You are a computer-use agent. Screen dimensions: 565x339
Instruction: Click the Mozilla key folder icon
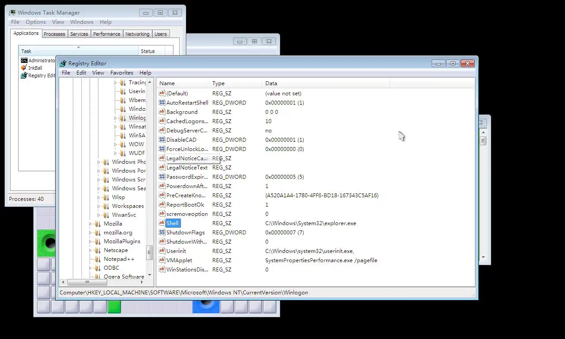pos(98,224)
